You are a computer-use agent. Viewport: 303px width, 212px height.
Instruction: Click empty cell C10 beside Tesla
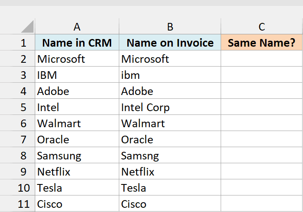pos(262,188)
